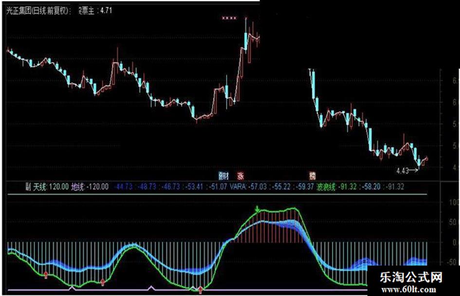Click the 4.43 low price label with arrow
460x296 pixels.
[407, 171]
